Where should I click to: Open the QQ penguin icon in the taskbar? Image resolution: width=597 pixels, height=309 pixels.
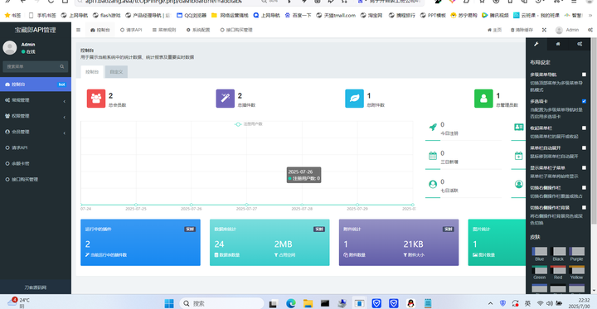click(410, 303)
